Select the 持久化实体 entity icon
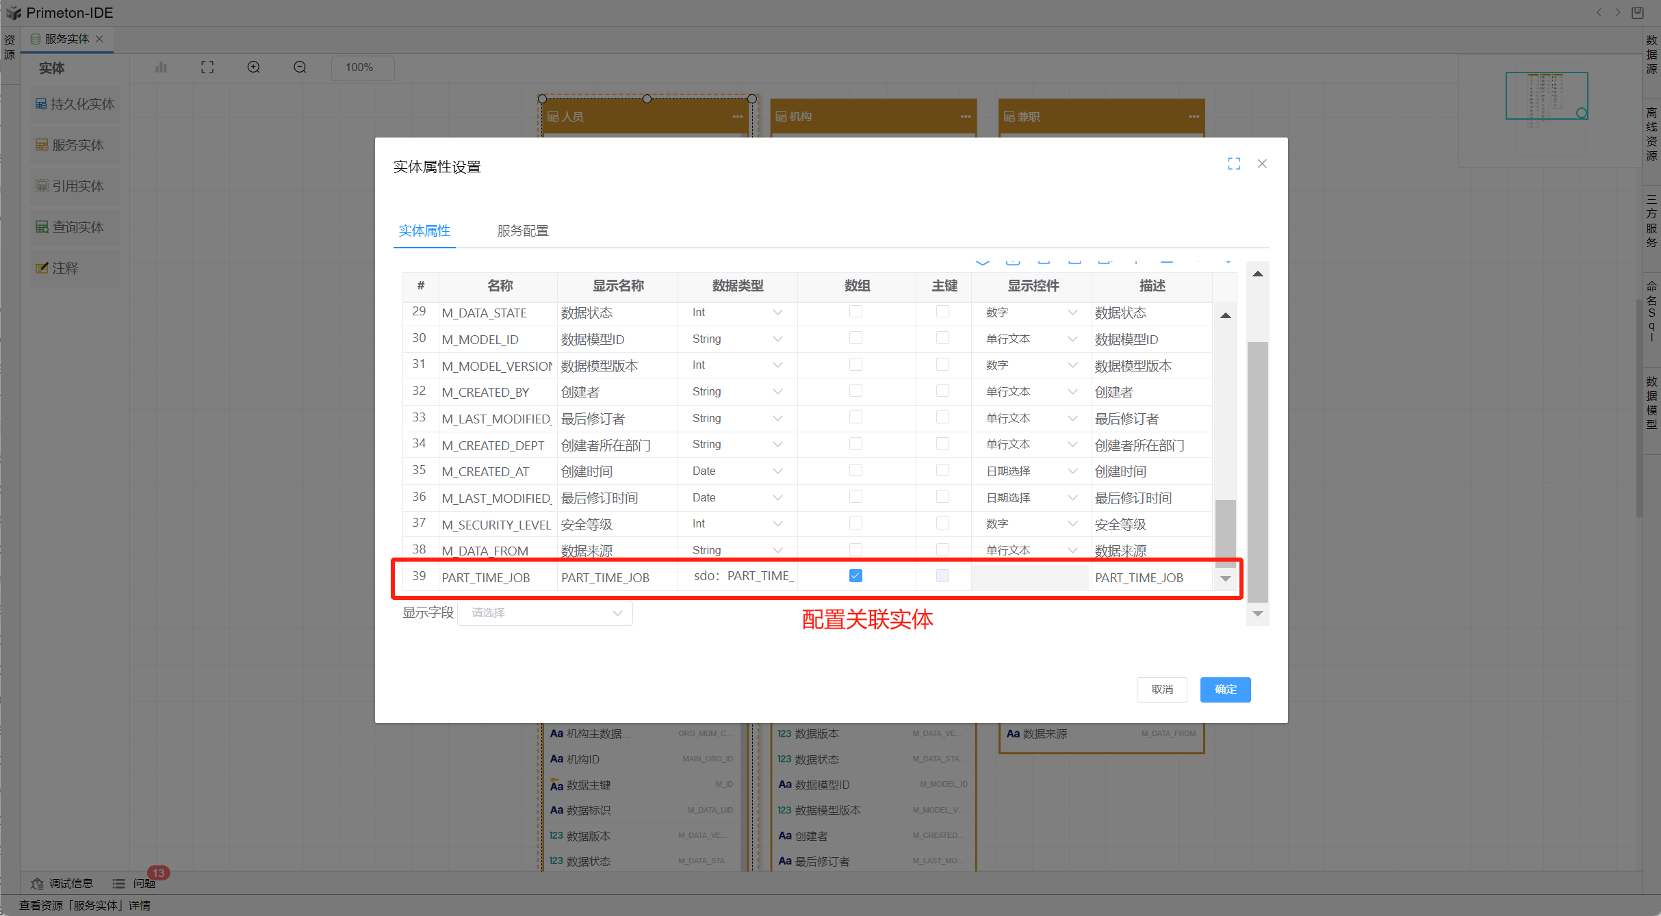 41,104
